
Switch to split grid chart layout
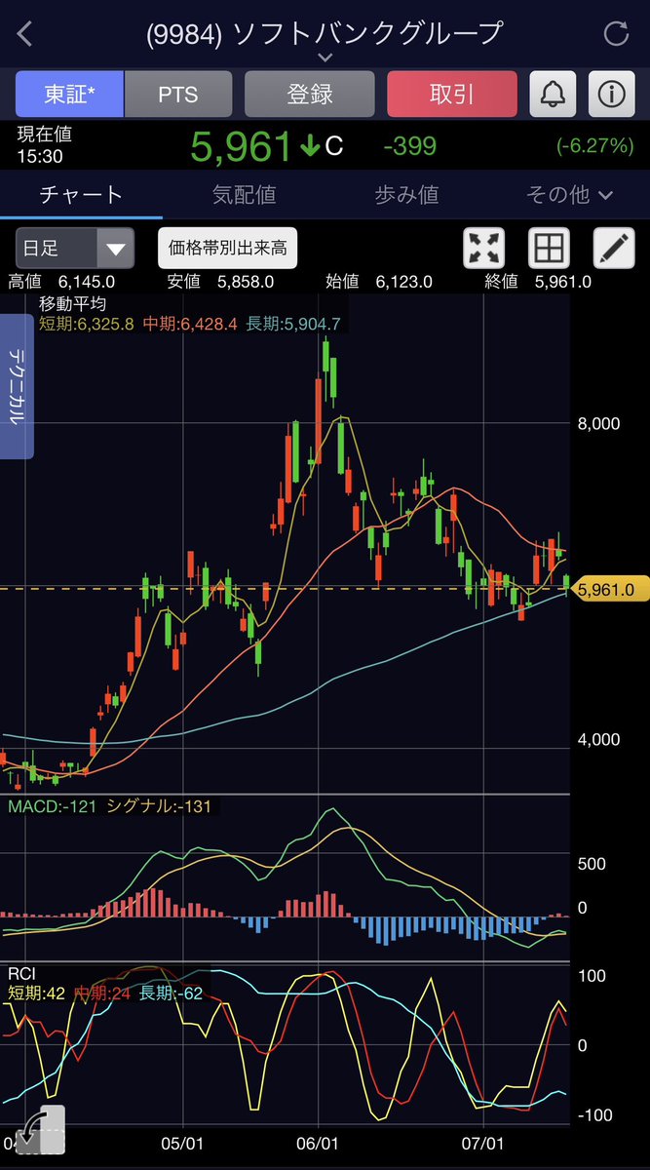tap(549, 248)
